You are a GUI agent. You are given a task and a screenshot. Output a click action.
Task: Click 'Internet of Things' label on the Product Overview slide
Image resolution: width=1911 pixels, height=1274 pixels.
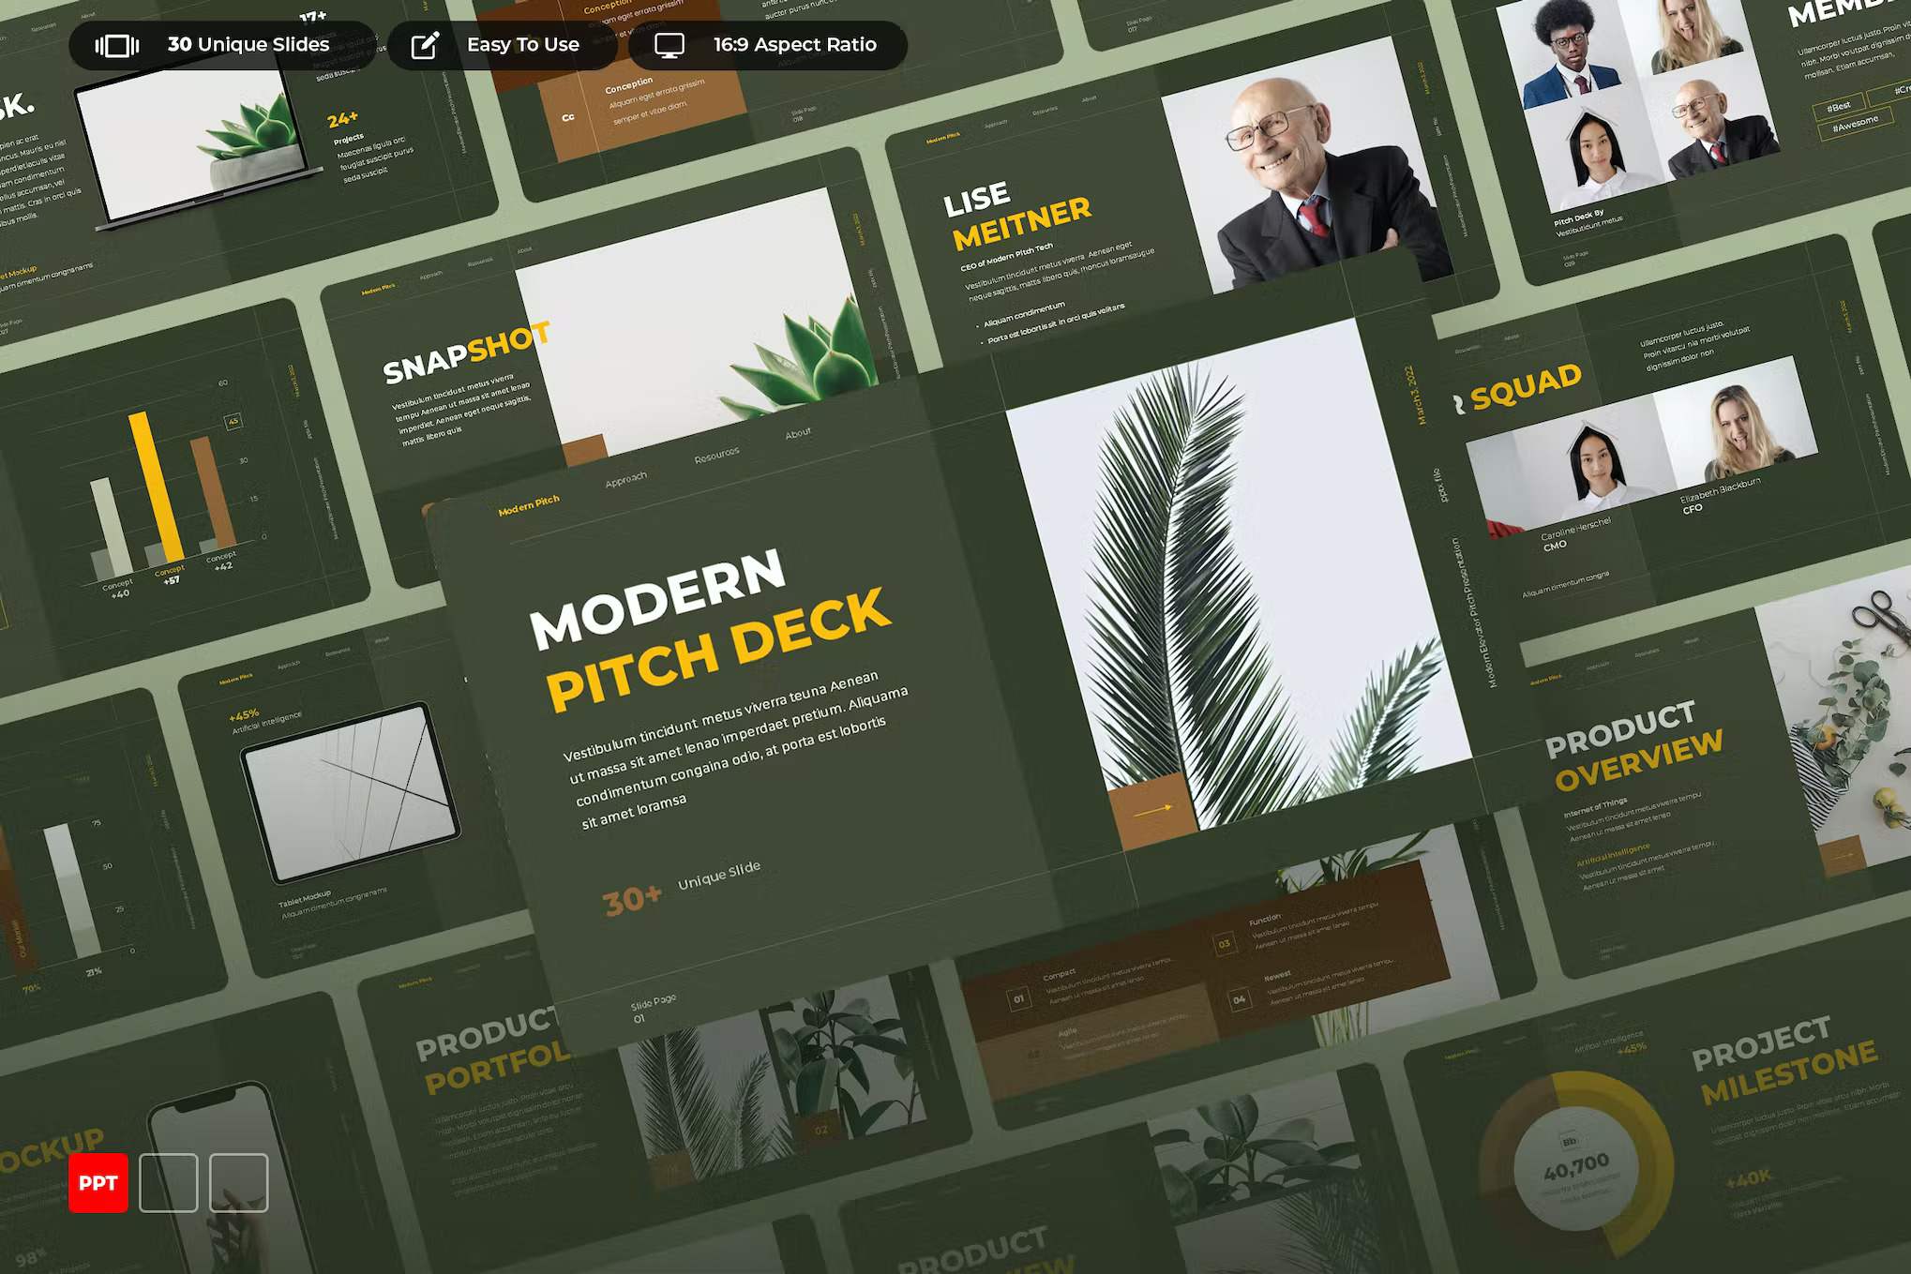pos(1596,808)
